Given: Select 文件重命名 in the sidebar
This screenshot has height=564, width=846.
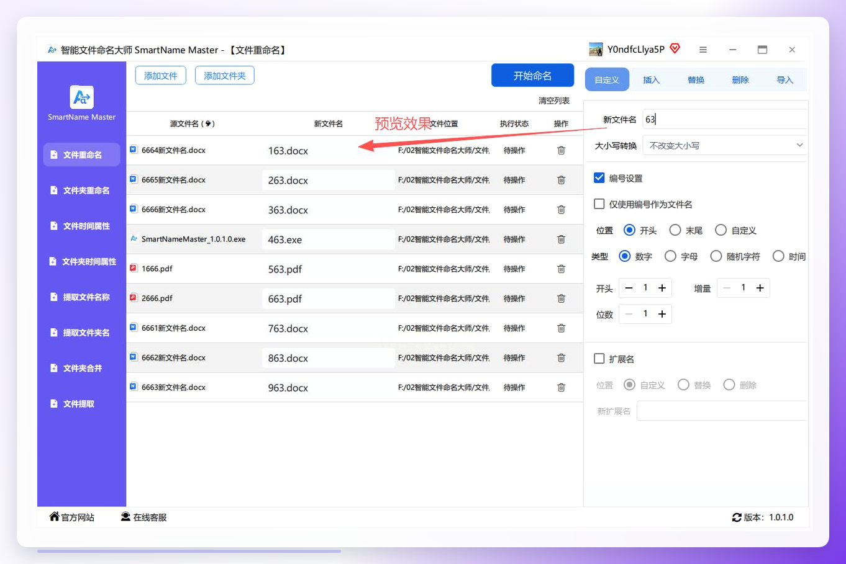Looking at the screenshot, I should [x=81, y=154].
